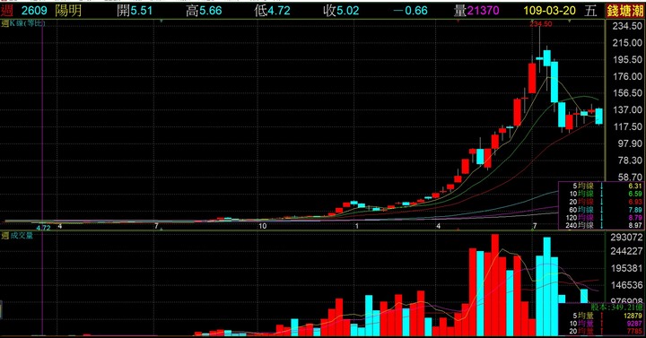Click the red 週 period indicator in header
The width and height of the screenshot is (646, 338).
click(x=6, y=11)
